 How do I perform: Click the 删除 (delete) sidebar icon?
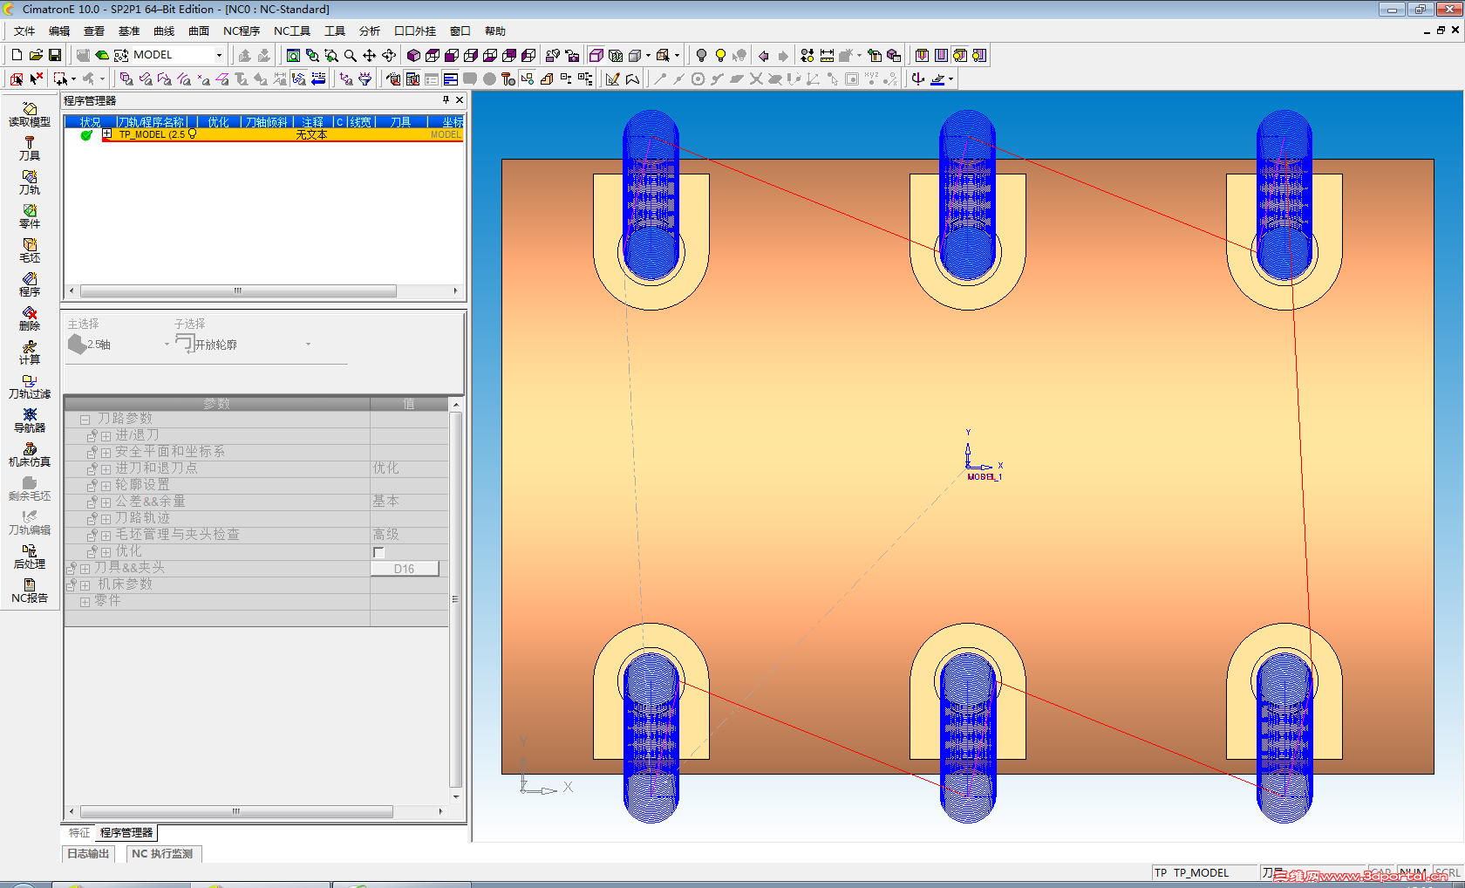30,318
